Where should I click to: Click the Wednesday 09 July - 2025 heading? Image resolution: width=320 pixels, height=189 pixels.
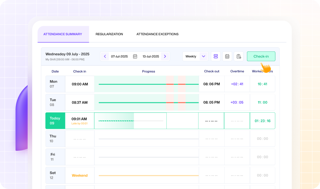click(x=67, y=54)
